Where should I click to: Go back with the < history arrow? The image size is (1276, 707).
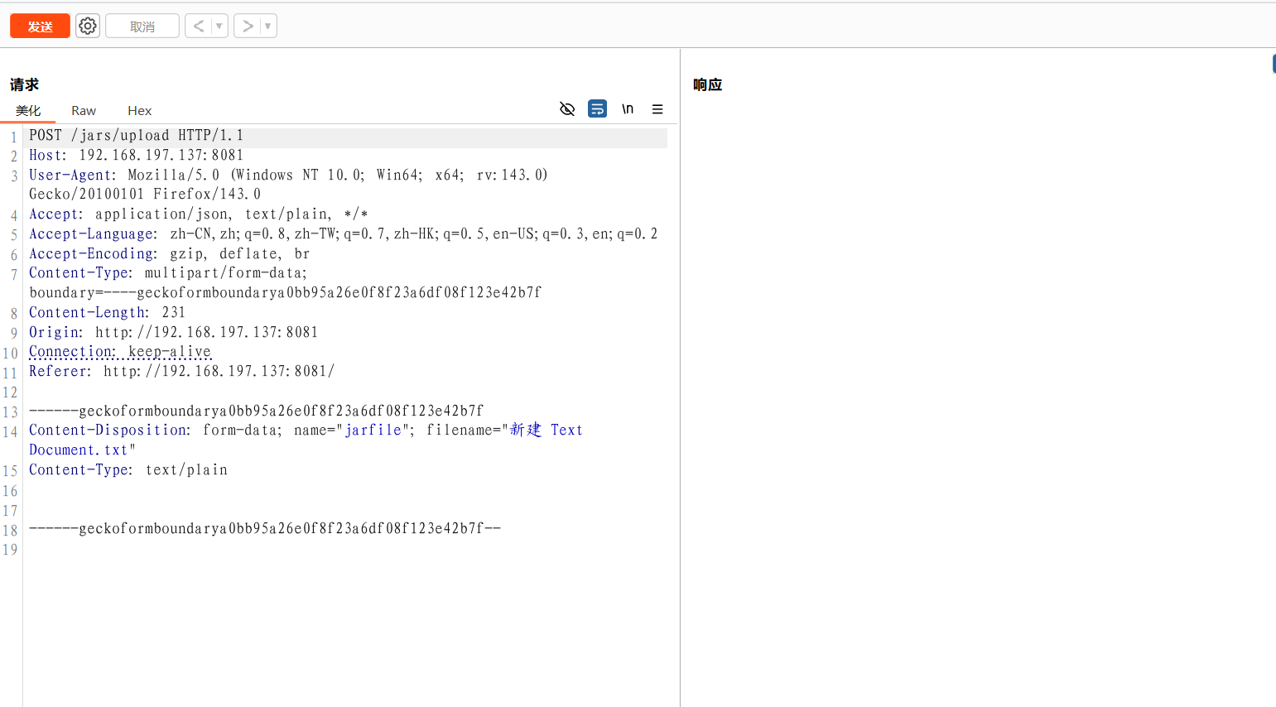pyautogui.click(x=199, y=26)
